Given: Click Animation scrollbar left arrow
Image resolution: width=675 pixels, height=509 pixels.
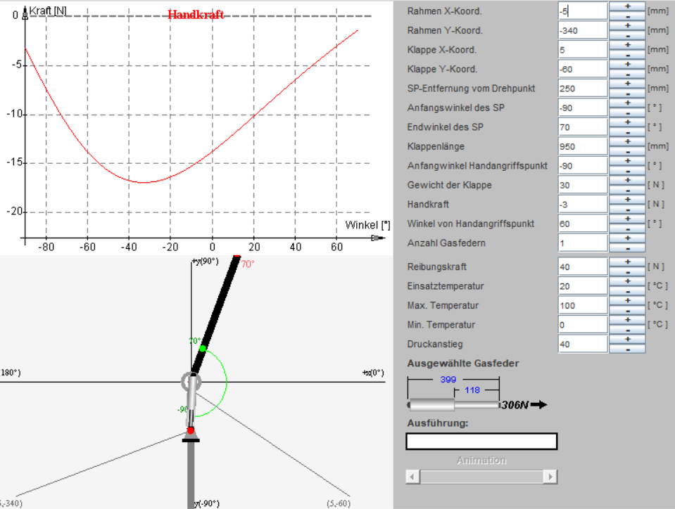Looking at the screenshot, I should [x=412, y=477].
